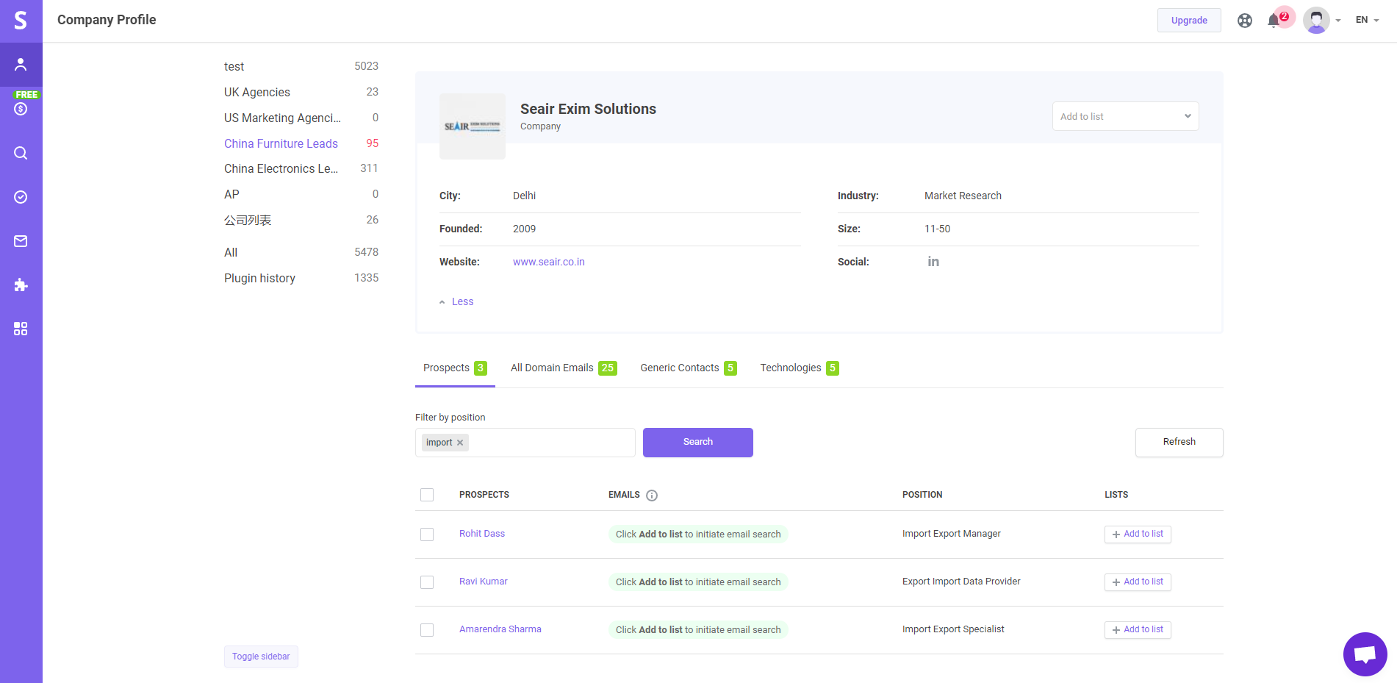Switch to the Generic Contacts tab
This screenshot has height=683, width=1397.
point(689,368)
